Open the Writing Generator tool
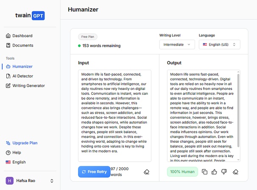The image size is (257, 190). pyautogui.click(x=25, y=86)
